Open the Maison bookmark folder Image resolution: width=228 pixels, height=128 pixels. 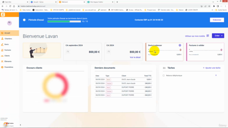click(x=180, y=10)
